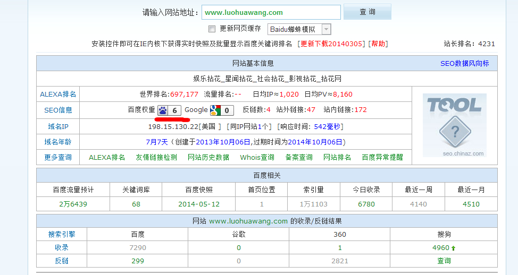518x275 pixels.
Task: Click the 域名年龄 row label
Action: [58, 142]
